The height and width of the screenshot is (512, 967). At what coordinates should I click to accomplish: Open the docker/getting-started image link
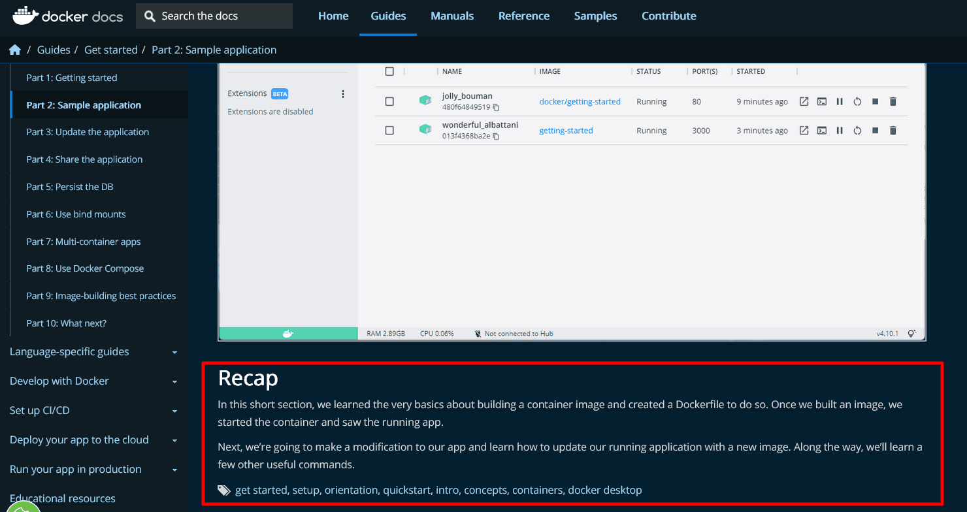click(x=580, y=101)
